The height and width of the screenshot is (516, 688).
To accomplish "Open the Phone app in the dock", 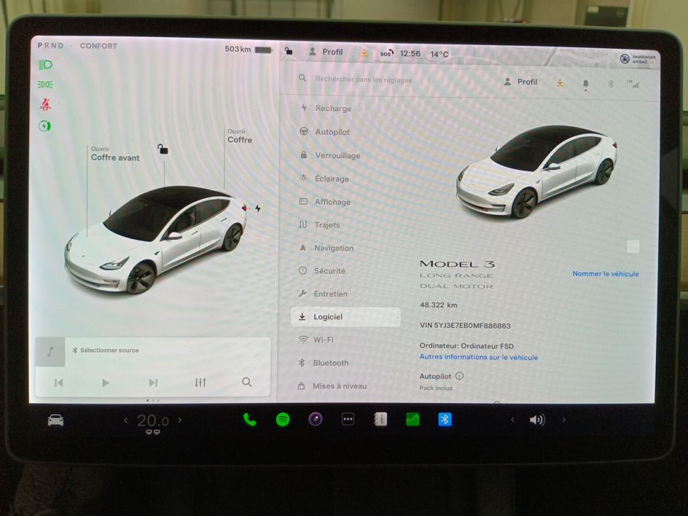I will pyautogui.click(x=250, y=419).
